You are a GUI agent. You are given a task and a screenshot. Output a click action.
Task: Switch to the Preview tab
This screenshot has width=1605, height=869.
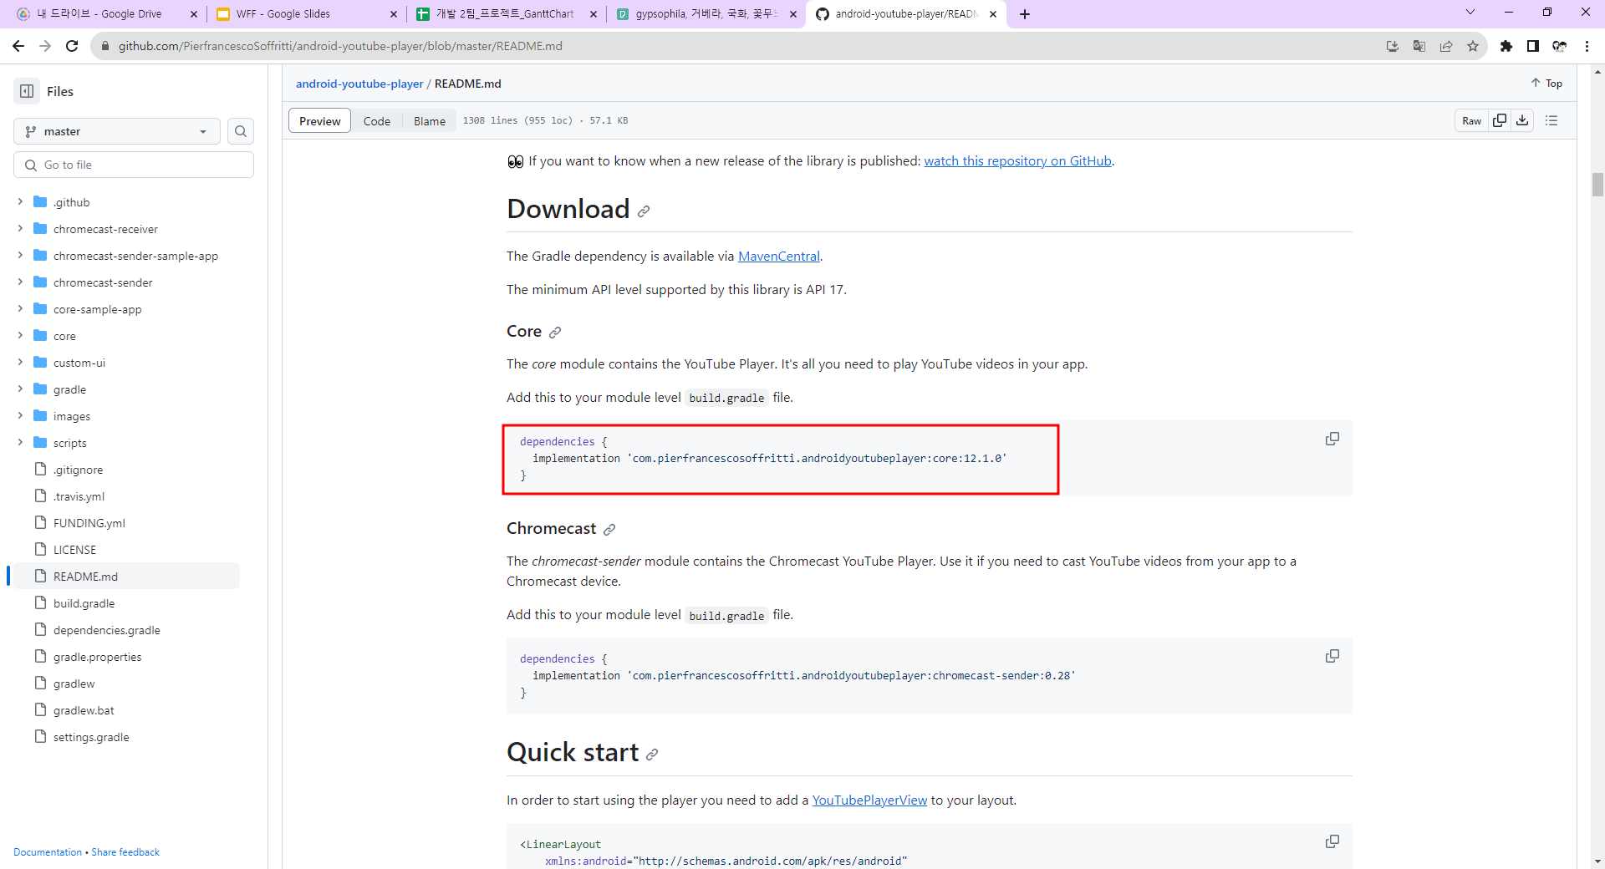click(x=319, y=121)
